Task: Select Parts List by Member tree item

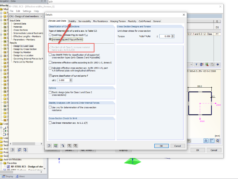Action: tap(23, 62)
